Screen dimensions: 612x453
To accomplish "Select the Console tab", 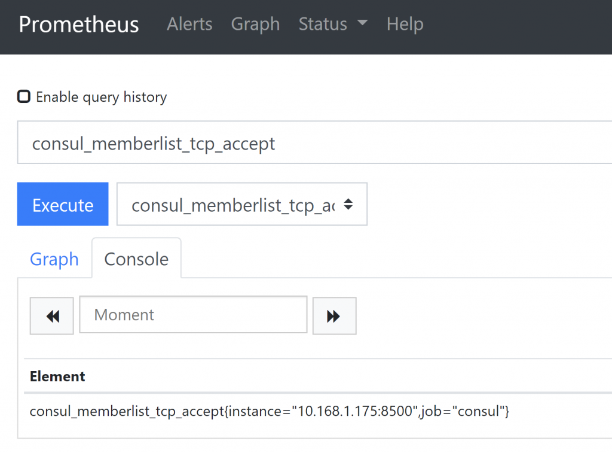I will point(136,259).
